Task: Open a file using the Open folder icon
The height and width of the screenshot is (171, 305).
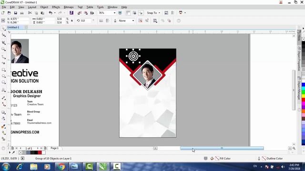Action: point(9,13)
